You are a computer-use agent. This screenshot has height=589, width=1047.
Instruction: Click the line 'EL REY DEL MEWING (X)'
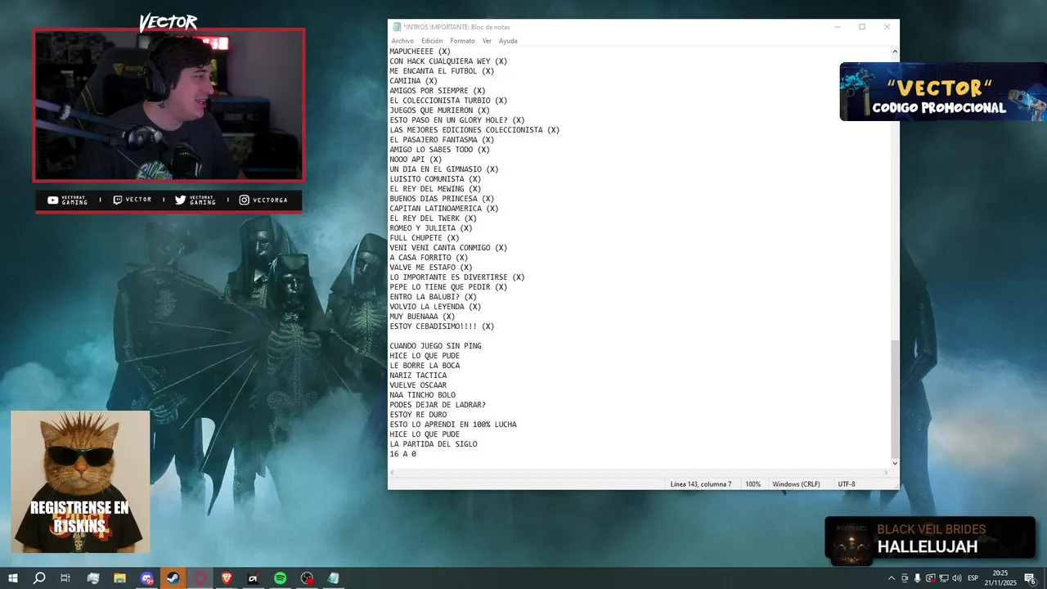(x=435, y=189)
